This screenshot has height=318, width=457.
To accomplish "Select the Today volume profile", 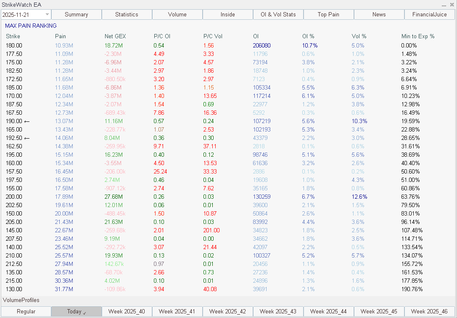I will click(76, 311).
